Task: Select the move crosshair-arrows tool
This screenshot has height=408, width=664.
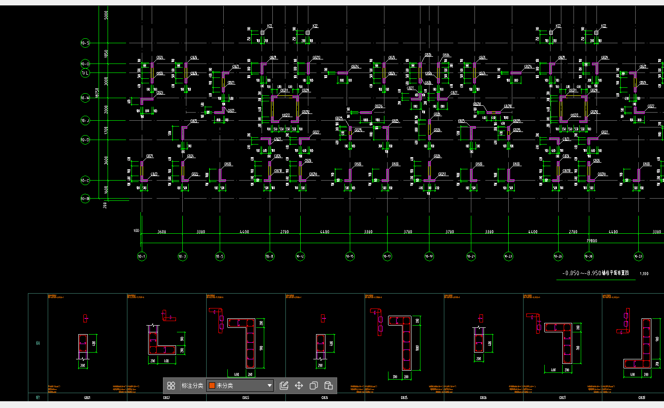Action: coord(299,385)
